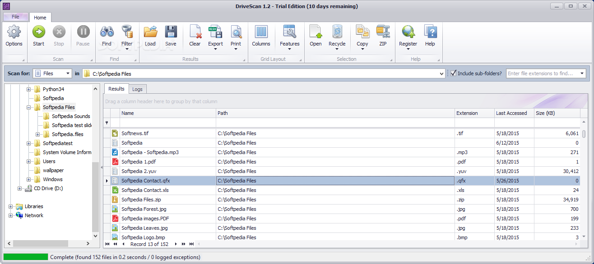Switch to the Home ribbon tab
The image size is (594, 264).
click(40, 18)
